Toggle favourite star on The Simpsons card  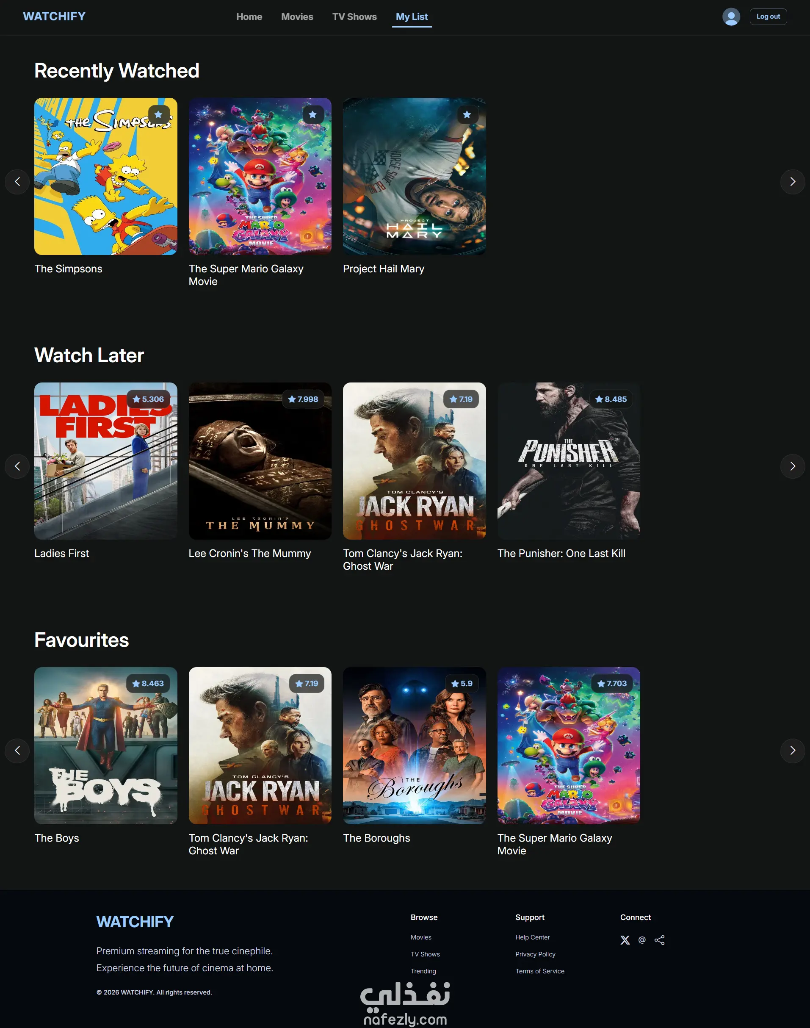pyautogui.click(x=158, y=115)
